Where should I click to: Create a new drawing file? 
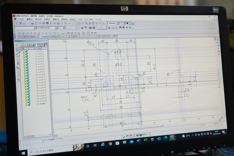click(x=79, y=28)
